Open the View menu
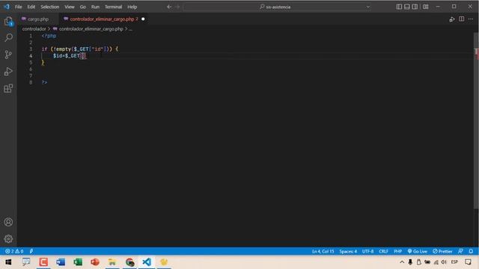This screenshot has height=269, width=479. 70,7
